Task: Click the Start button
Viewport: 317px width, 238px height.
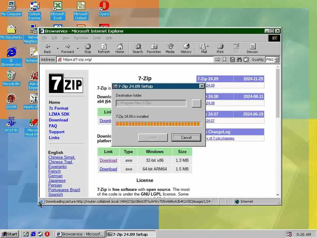Action: 10,234
